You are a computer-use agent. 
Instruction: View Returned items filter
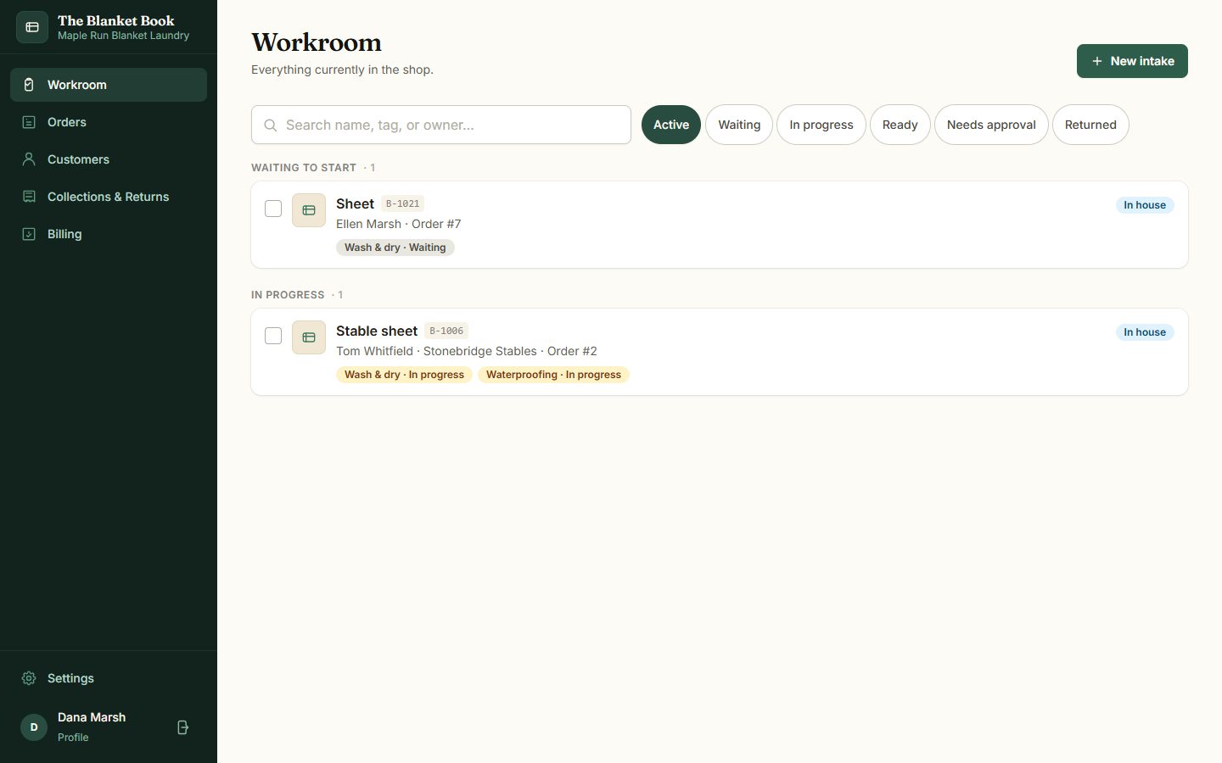point(1090,125)
